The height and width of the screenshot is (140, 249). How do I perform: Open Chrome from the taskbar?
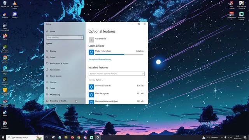(x=79, y=137)
